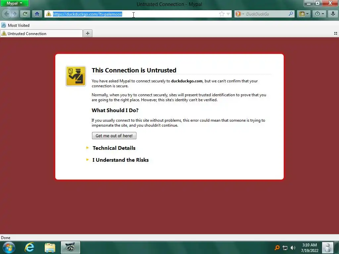Click the search magnifier icon
Screen dimensions: 339x254
[x=291, y=14]
